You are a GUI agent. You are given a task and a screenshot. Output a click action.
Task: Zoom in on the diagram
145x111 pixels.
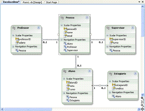click(x=143, y=98)
